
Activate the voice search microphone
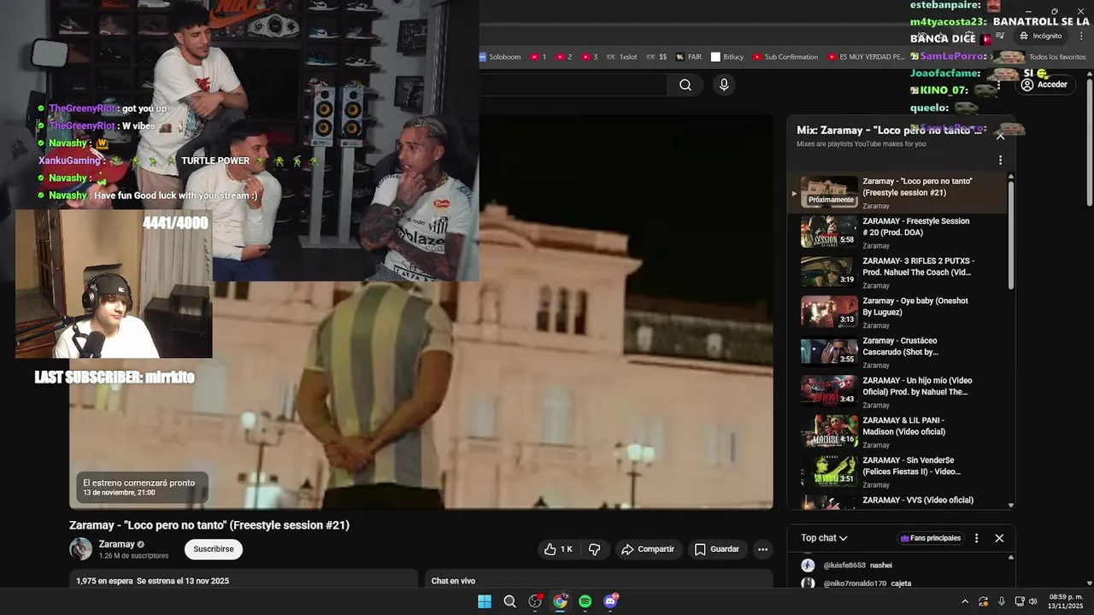click(724, 85)
